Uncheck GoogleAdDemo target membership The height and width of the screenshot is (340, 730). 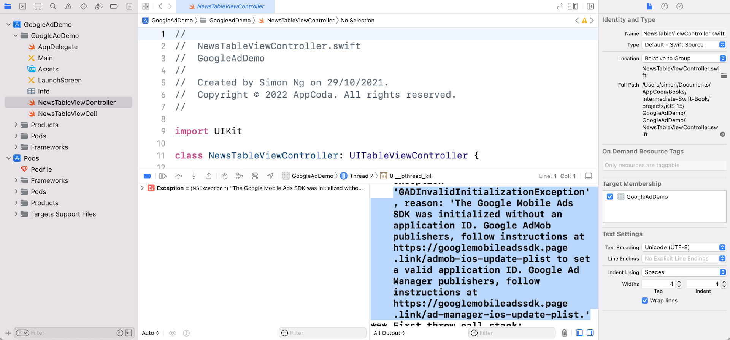click(x=610, y=197)
